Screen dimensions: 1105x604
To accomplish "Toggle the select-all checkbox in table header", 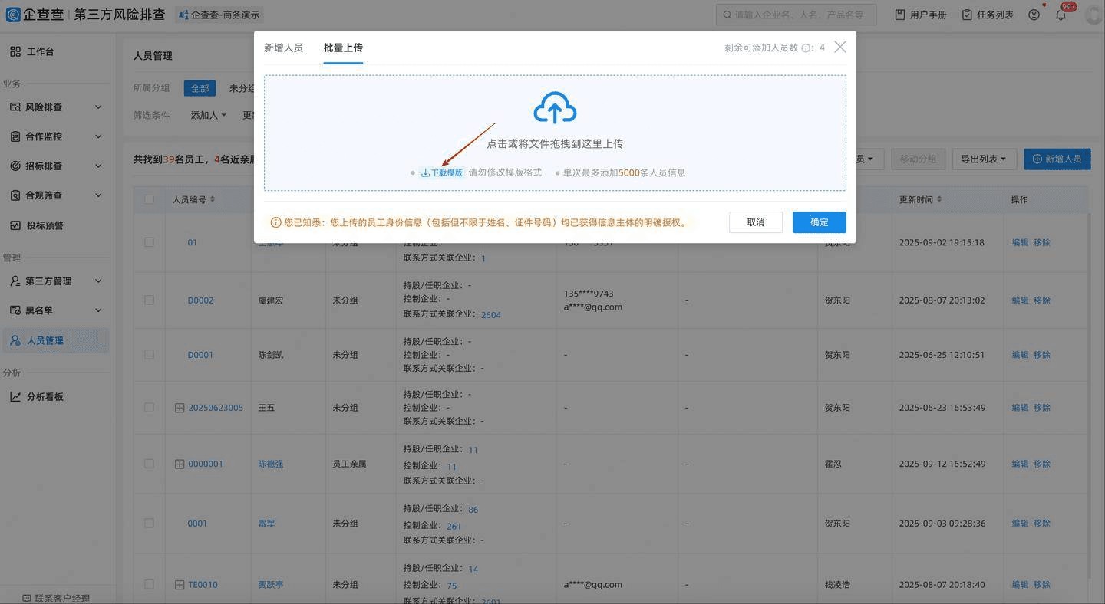I will click(x=149, y=199).
